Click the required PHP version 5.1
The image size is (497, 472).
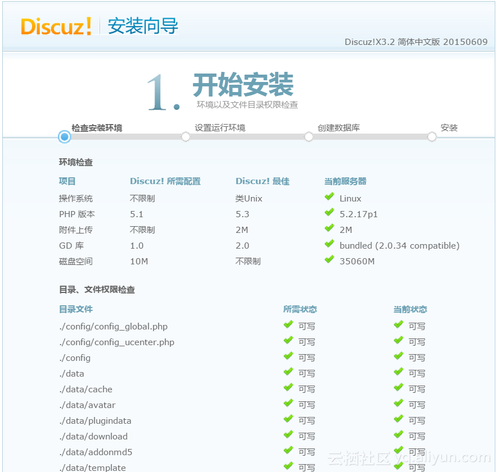tap(137, 214)
